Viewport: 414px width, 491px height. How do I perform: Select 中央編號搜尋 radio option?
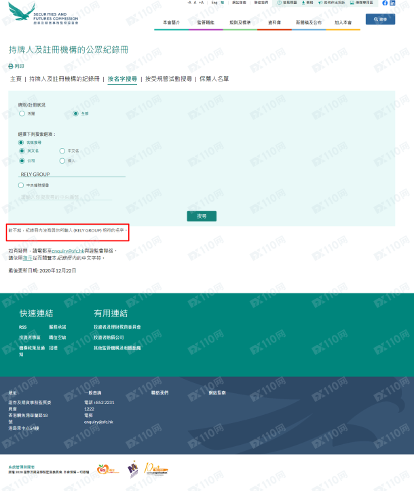tap(21, 185)
